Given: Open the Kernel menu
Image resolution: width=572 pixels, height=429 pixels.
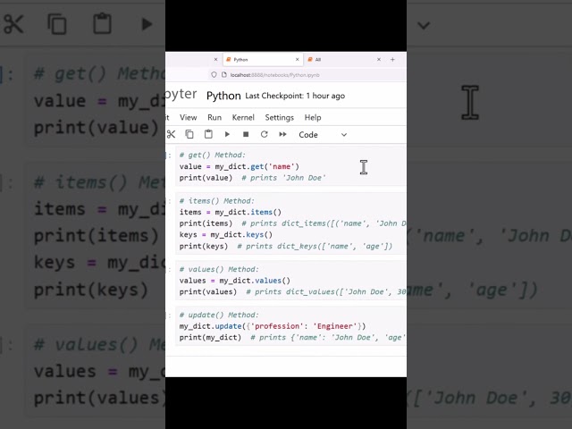Looking at the screenshot, I should (243, 117).
